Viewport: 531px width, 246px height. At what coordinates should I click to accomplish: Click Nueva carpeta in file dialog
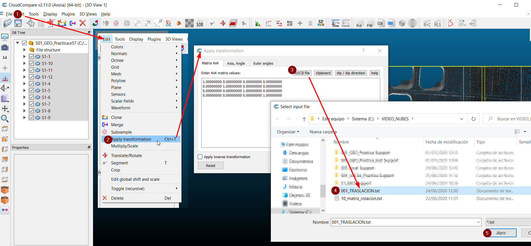[x=323, y=132]
